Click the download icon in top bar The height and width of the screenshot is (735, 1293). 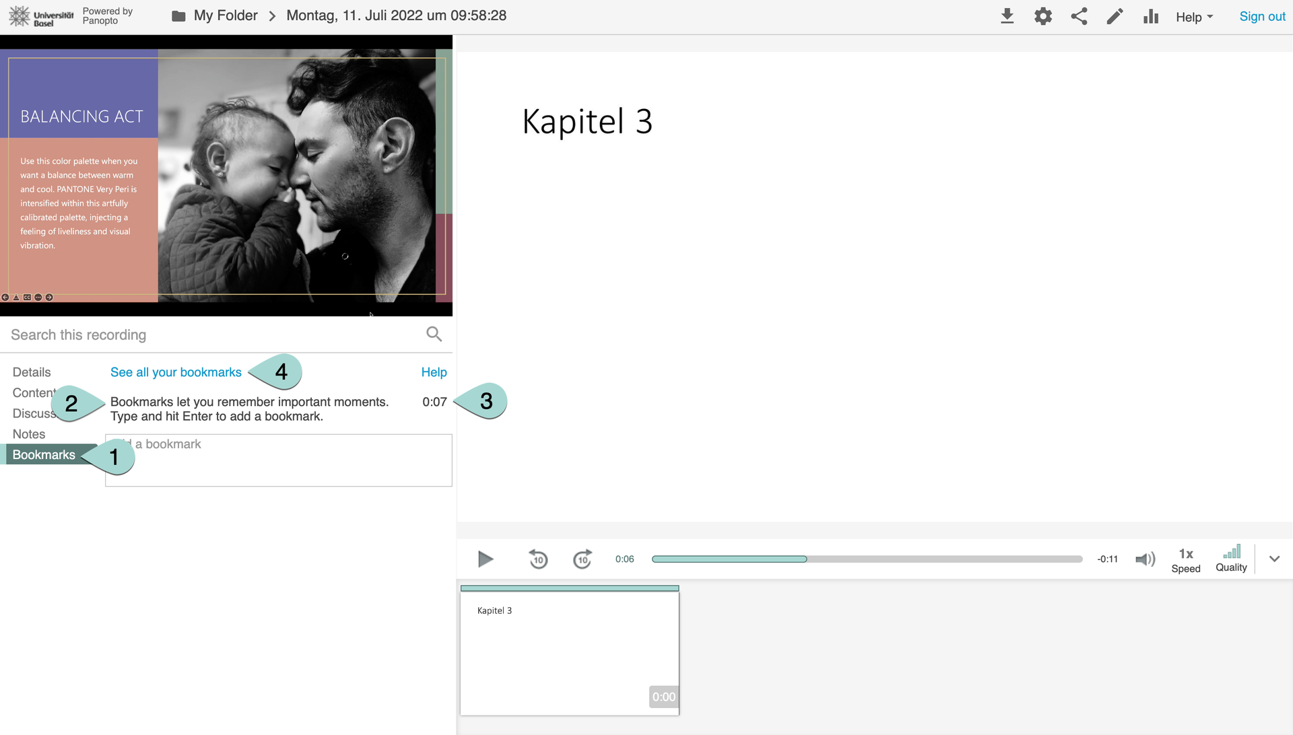1007,16
